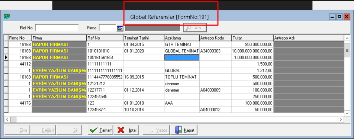Click the Firma column header
Image resolution: width=354 pixels, height=139 pixels.
59,38
